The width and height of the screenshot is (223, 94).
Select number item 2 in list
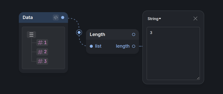(42, 52)
